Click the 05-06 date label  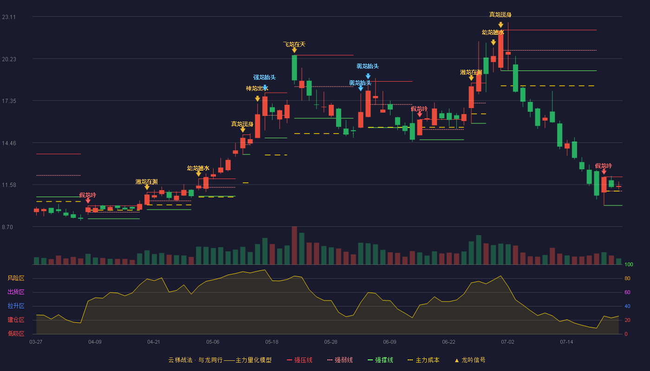coord(213,342)
